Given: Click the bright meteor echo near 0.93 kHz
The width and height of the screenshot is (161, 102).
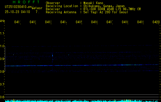Looking at the screenshot, I should (x=52, y=55).
